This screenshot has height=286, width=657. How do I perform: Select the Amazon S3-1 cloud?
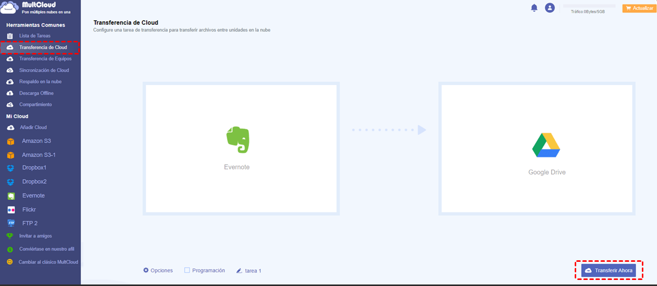[x=39, y=155]
